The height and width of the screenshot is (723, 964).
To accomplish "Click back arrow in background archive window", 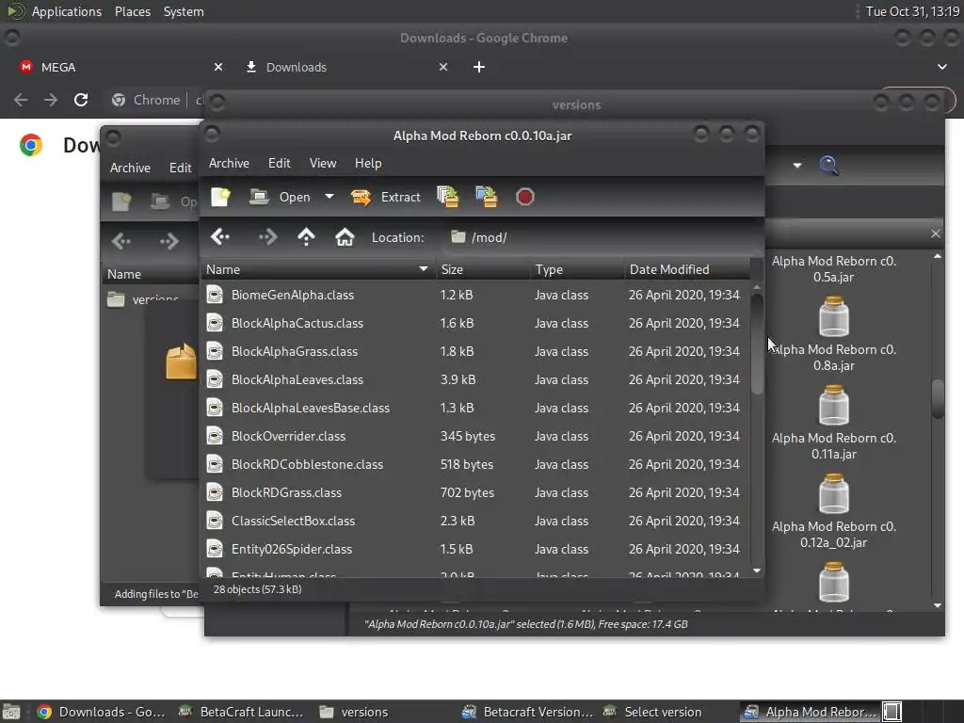I will pos(121,242).
